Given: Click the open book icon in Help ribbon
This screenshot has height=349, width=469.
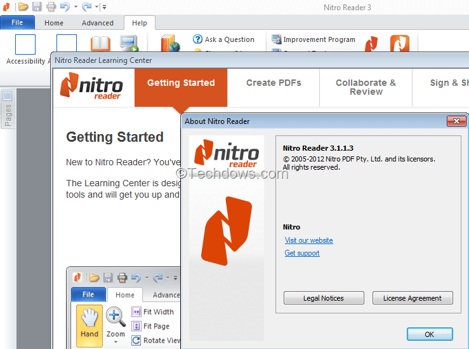Looking at the screenshot, I should [100, 43].
